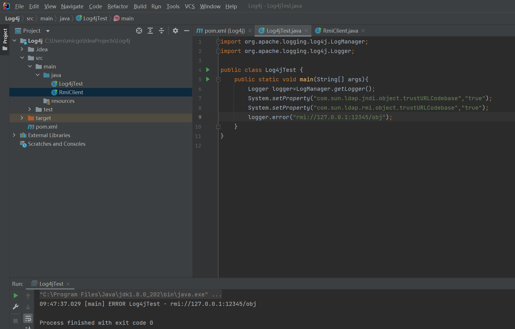Open the Refactor menu

118,6
